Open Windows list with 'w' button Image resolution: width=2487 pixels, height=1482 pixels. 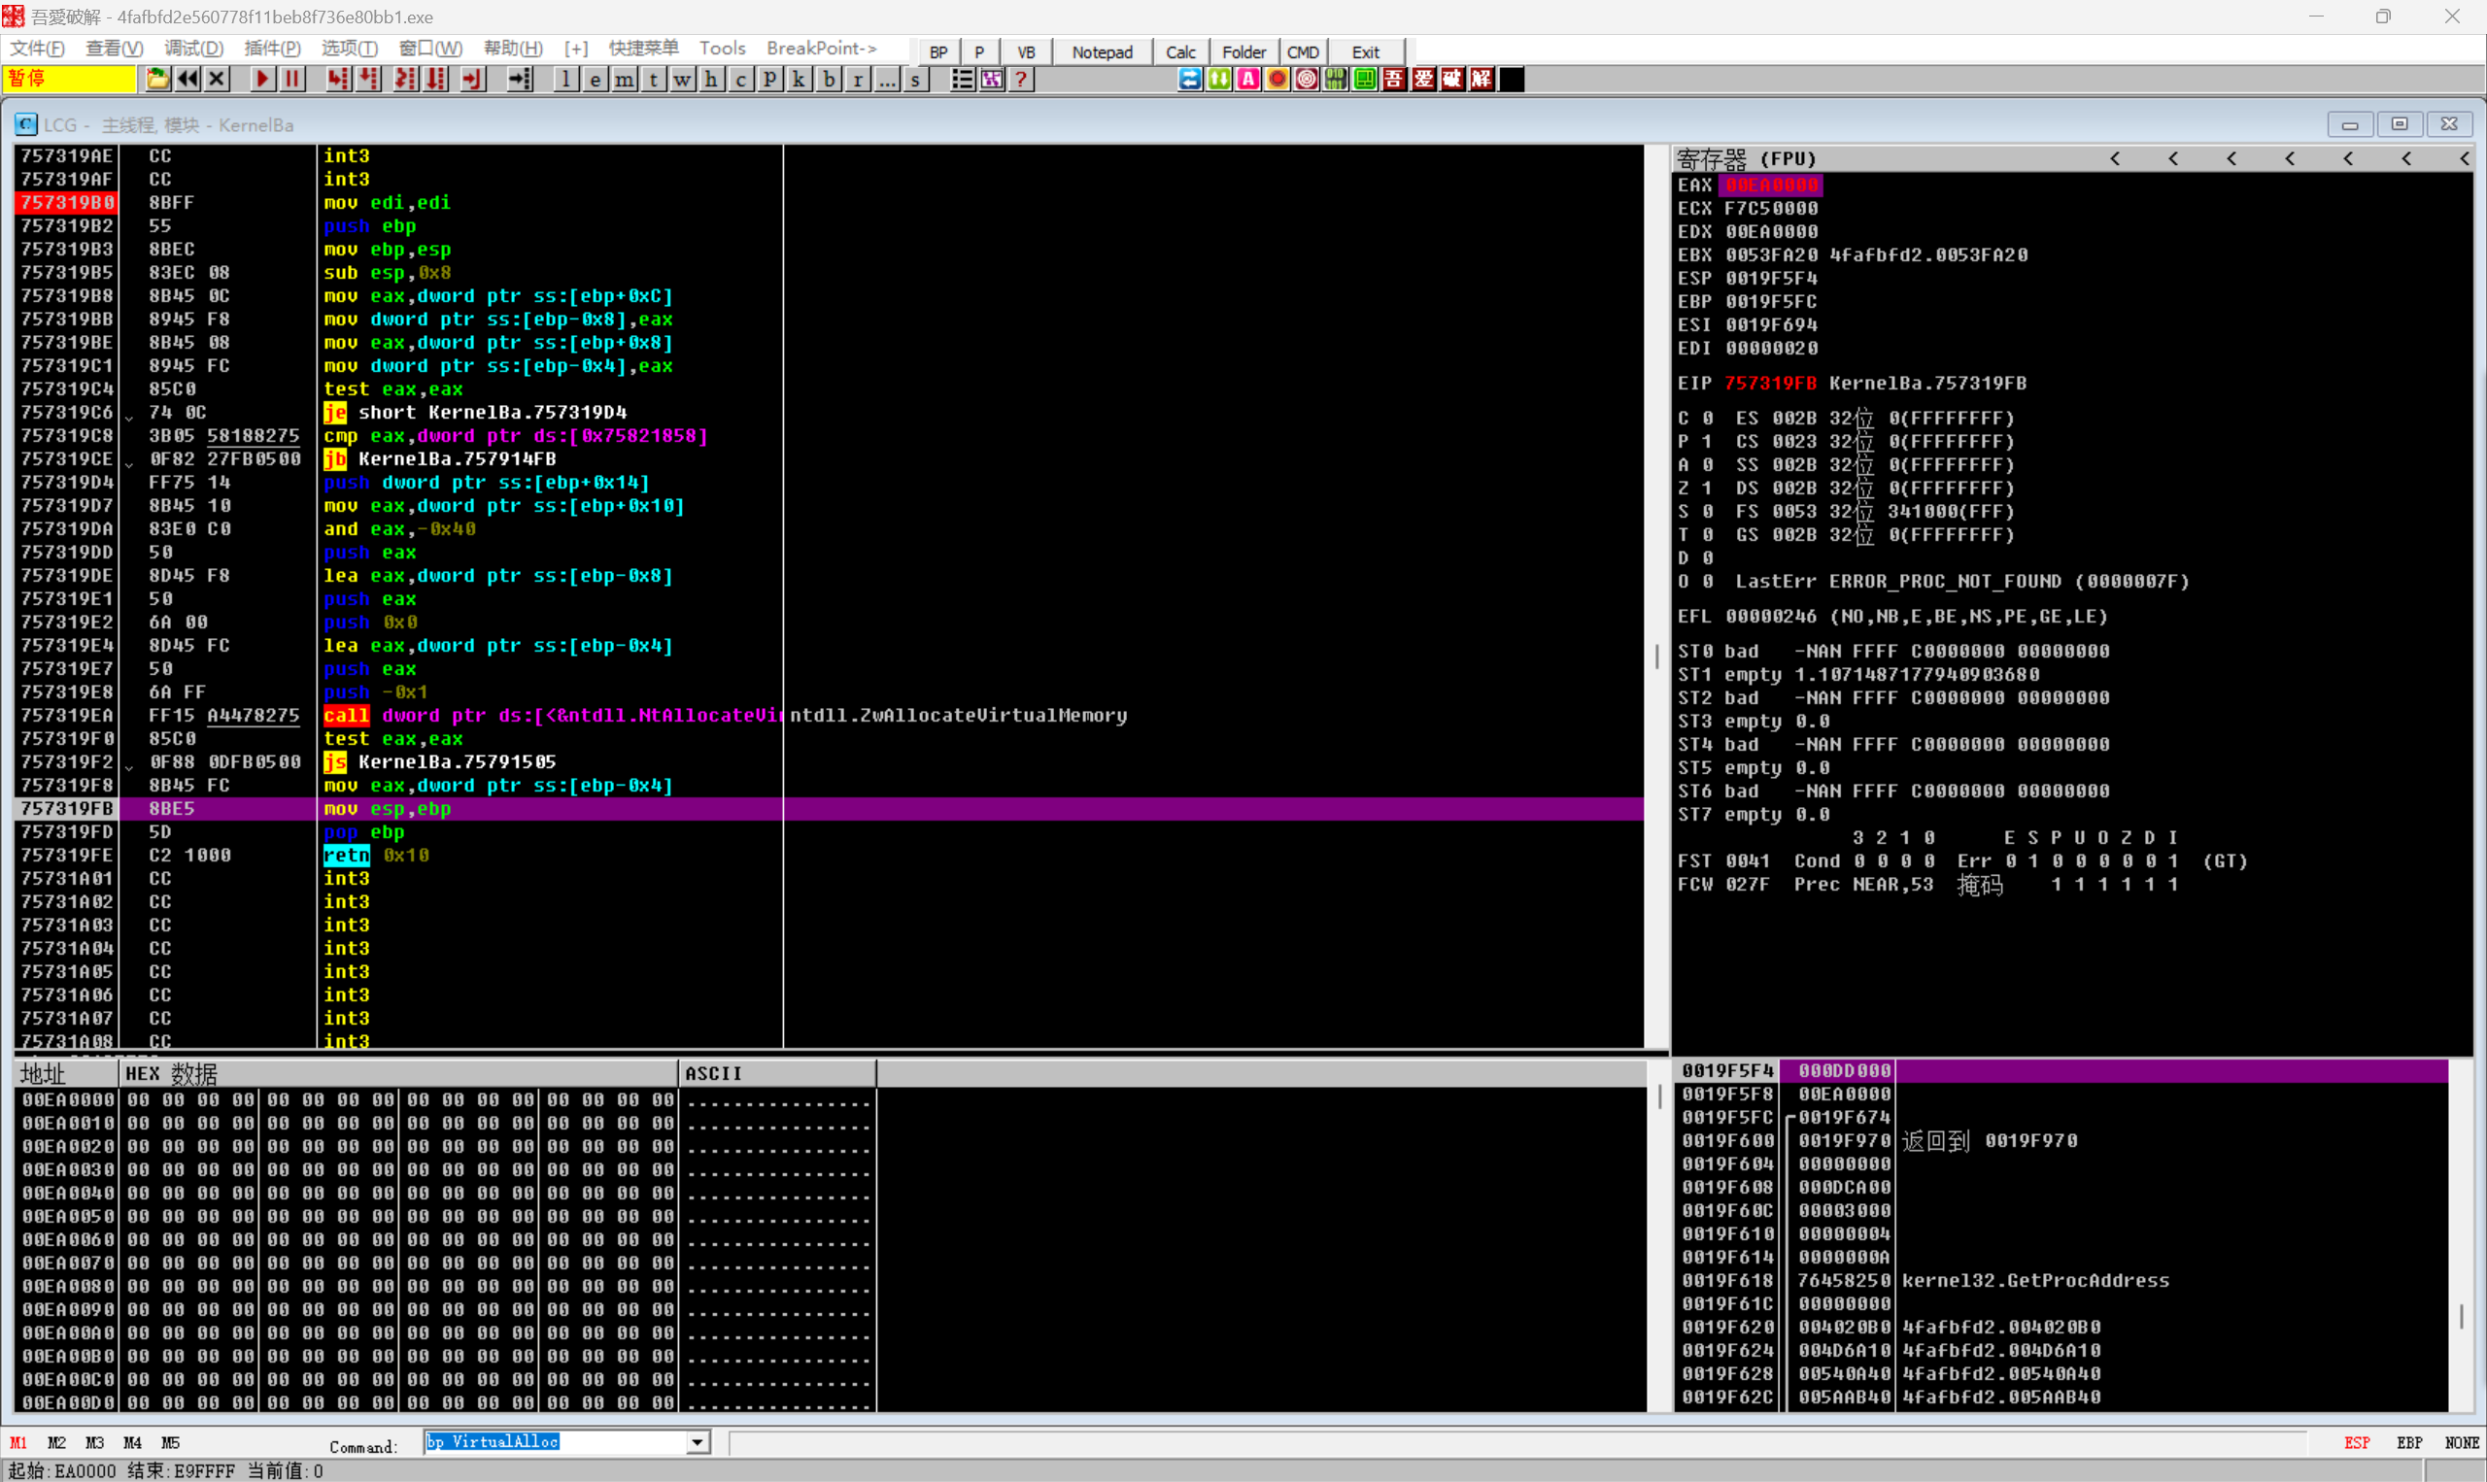point(682,79)
